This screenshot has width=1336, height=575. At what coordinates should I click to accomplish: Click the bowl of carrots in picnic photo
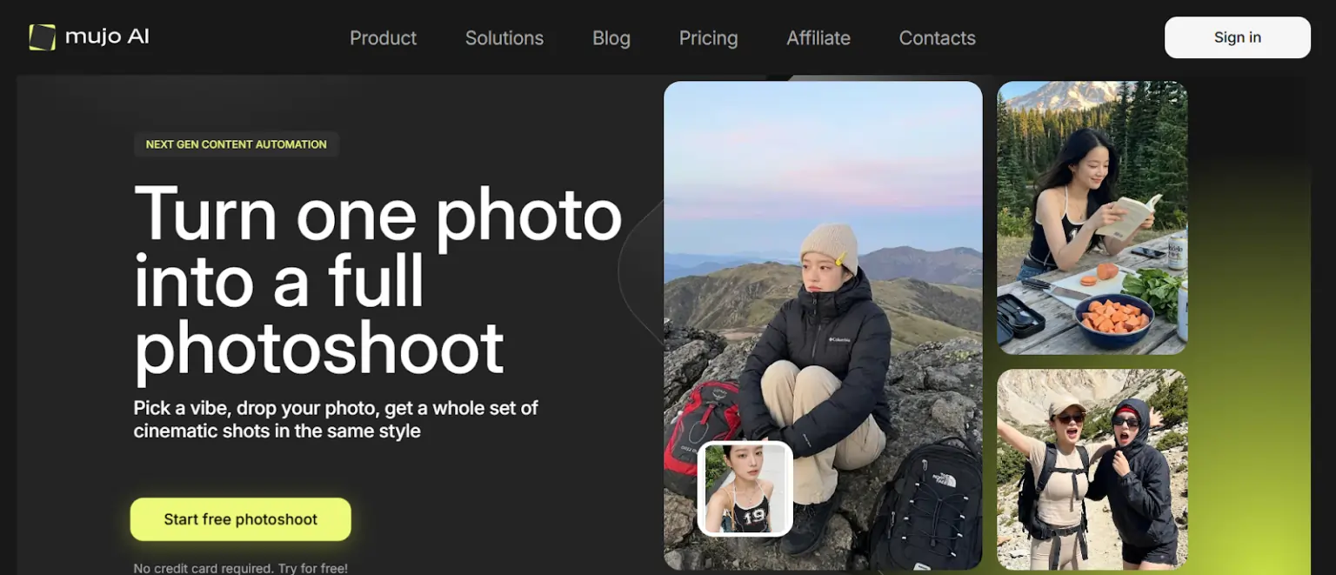1114,320
